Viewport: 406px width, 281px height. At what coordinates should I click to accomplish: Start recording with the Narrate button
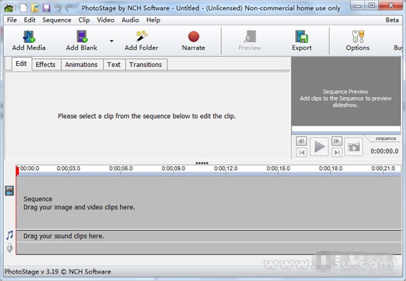click(193, 41)
